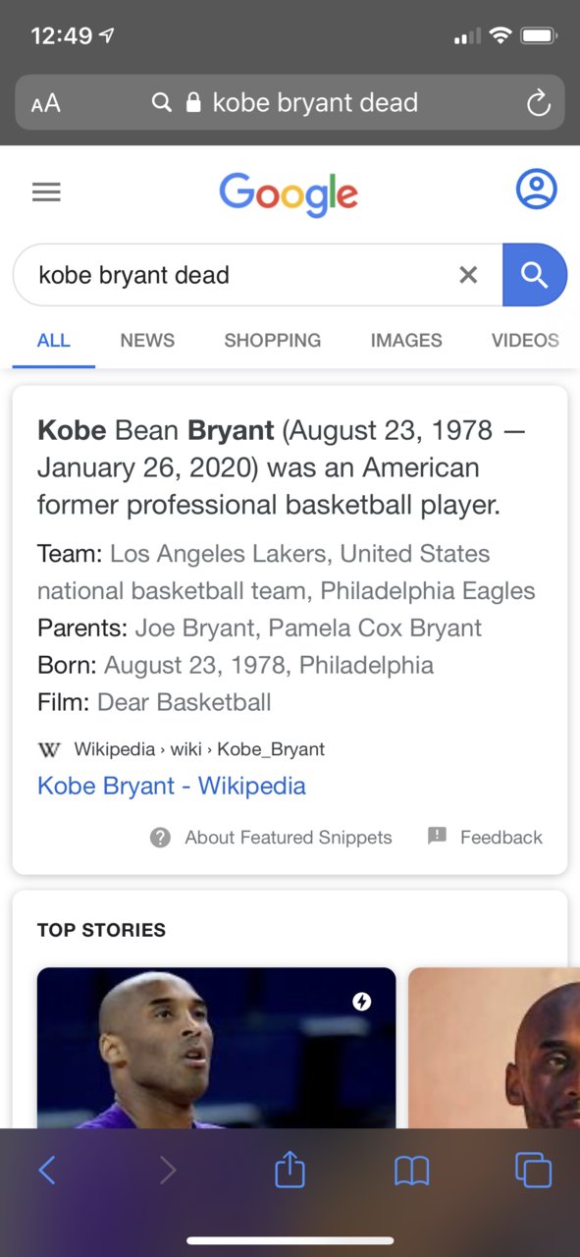Open the Google hamburger menu
The image size is (580, 1257).
(x=46, y=191)
